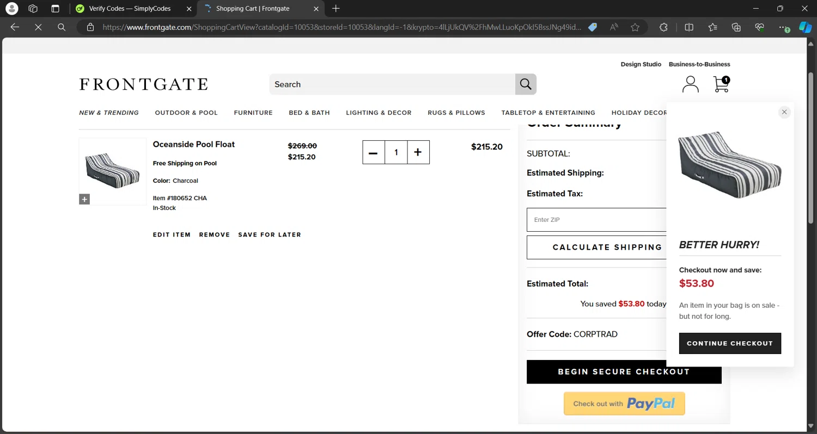Click the tab actions menu icon
The image size is (817, 434).
pos(55,9)
